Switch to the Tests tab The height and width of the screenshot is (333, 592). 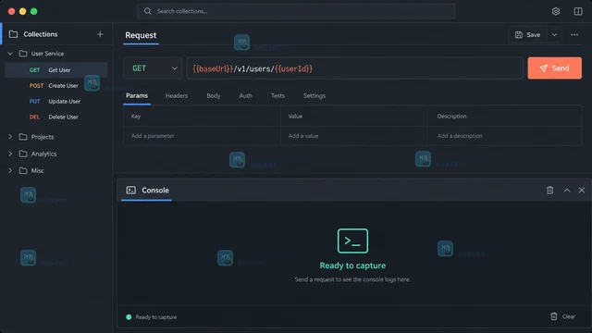tap(277, 96)
